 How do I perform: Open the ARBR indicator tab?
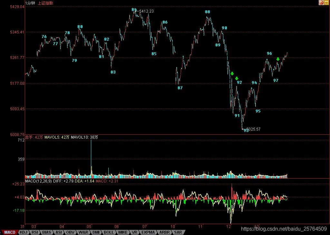pyautogui.click(x=164, y=232)
